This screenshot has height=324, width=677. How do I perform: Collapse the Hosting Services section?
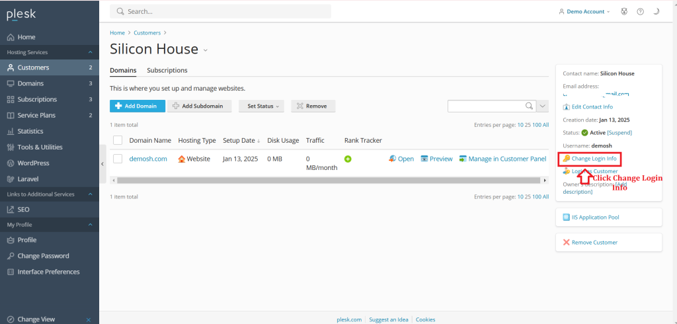(90, 52)
